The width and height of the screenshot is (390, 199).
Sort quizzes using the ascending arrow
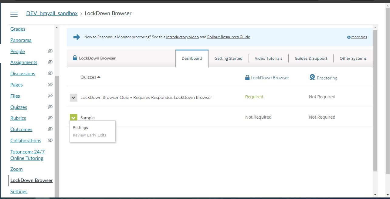pos(99,77)
